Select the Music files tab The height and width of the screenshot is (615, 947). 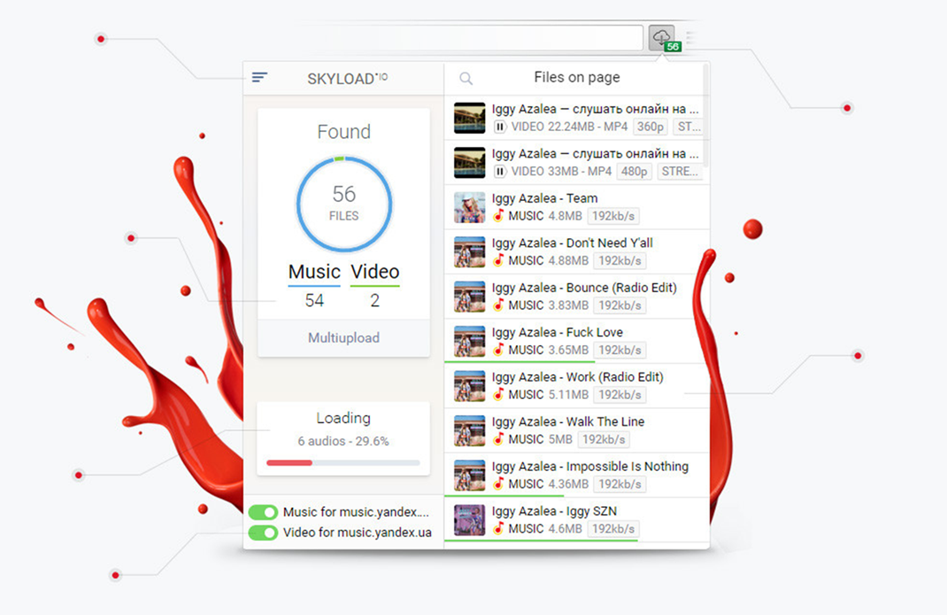click(x=314, y=273)
